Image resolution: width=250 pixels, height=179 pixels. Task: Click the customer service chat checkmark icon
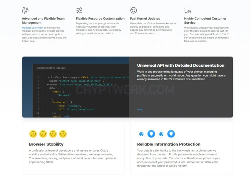tap(187, 10)
